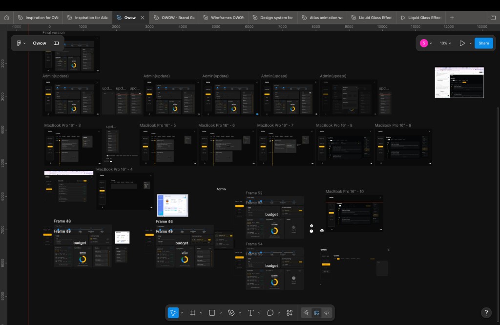
Task: Click the Share button
Action: [x=484, y=43]
